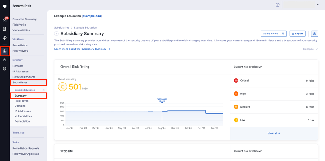Open Vulnerabilities under Example Education
The width and height of the screenshot is (325, 161).
click(x=23, y=116)
